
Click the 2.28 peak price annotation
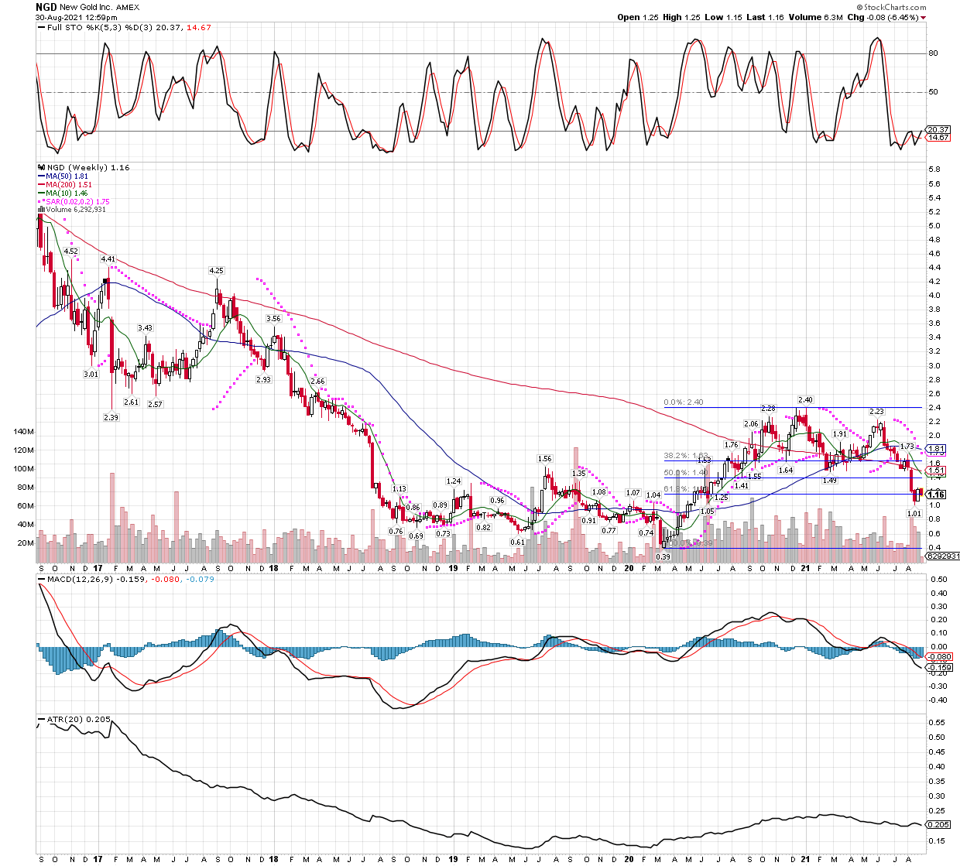pos(768,409)
